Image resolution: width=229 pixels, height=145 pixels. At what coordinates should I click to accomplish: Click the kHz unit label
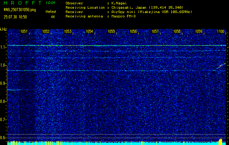3,29
